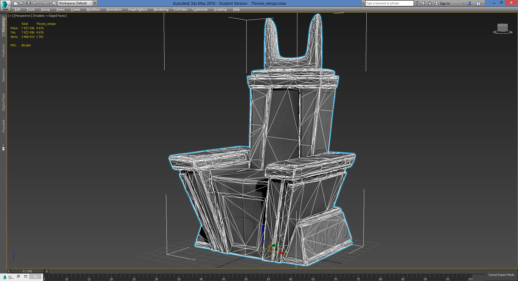Image resolution: width=518 pixels, height=281 pixels.
Task: Click the time slider showing 0 / 100
Action: pos(27,271)
